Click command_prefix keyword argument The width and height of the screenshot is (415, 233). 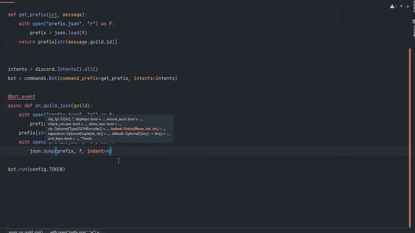click(79, 78)
